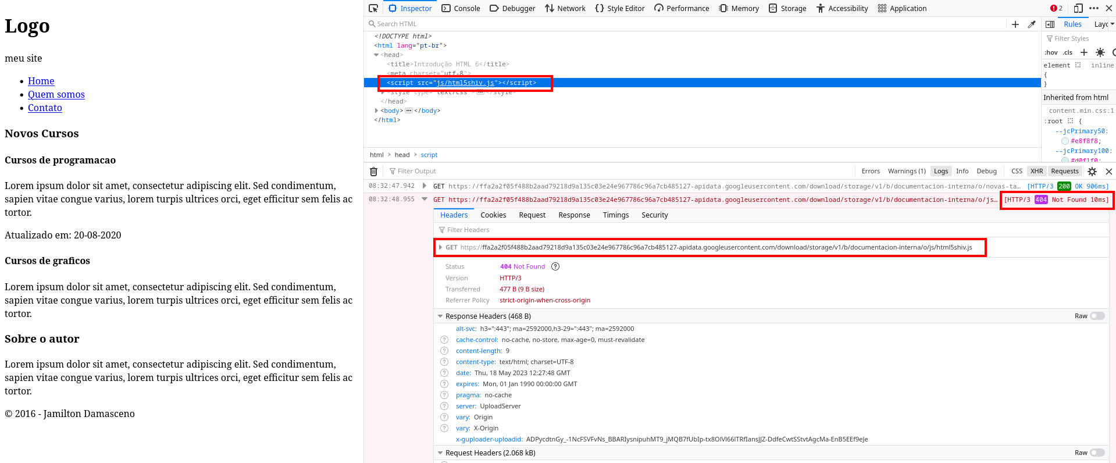Collapse the 08:32:48.955 GET request row
The height and width of the screenshot is (463, 1116).
425,200
